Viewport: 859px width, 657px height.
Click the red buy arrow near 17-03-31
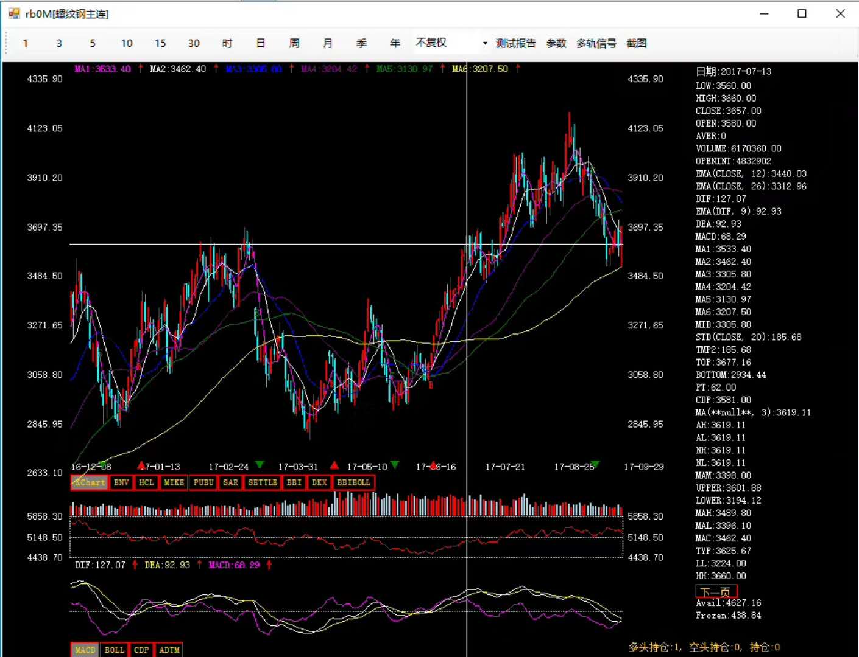(334, 465)
